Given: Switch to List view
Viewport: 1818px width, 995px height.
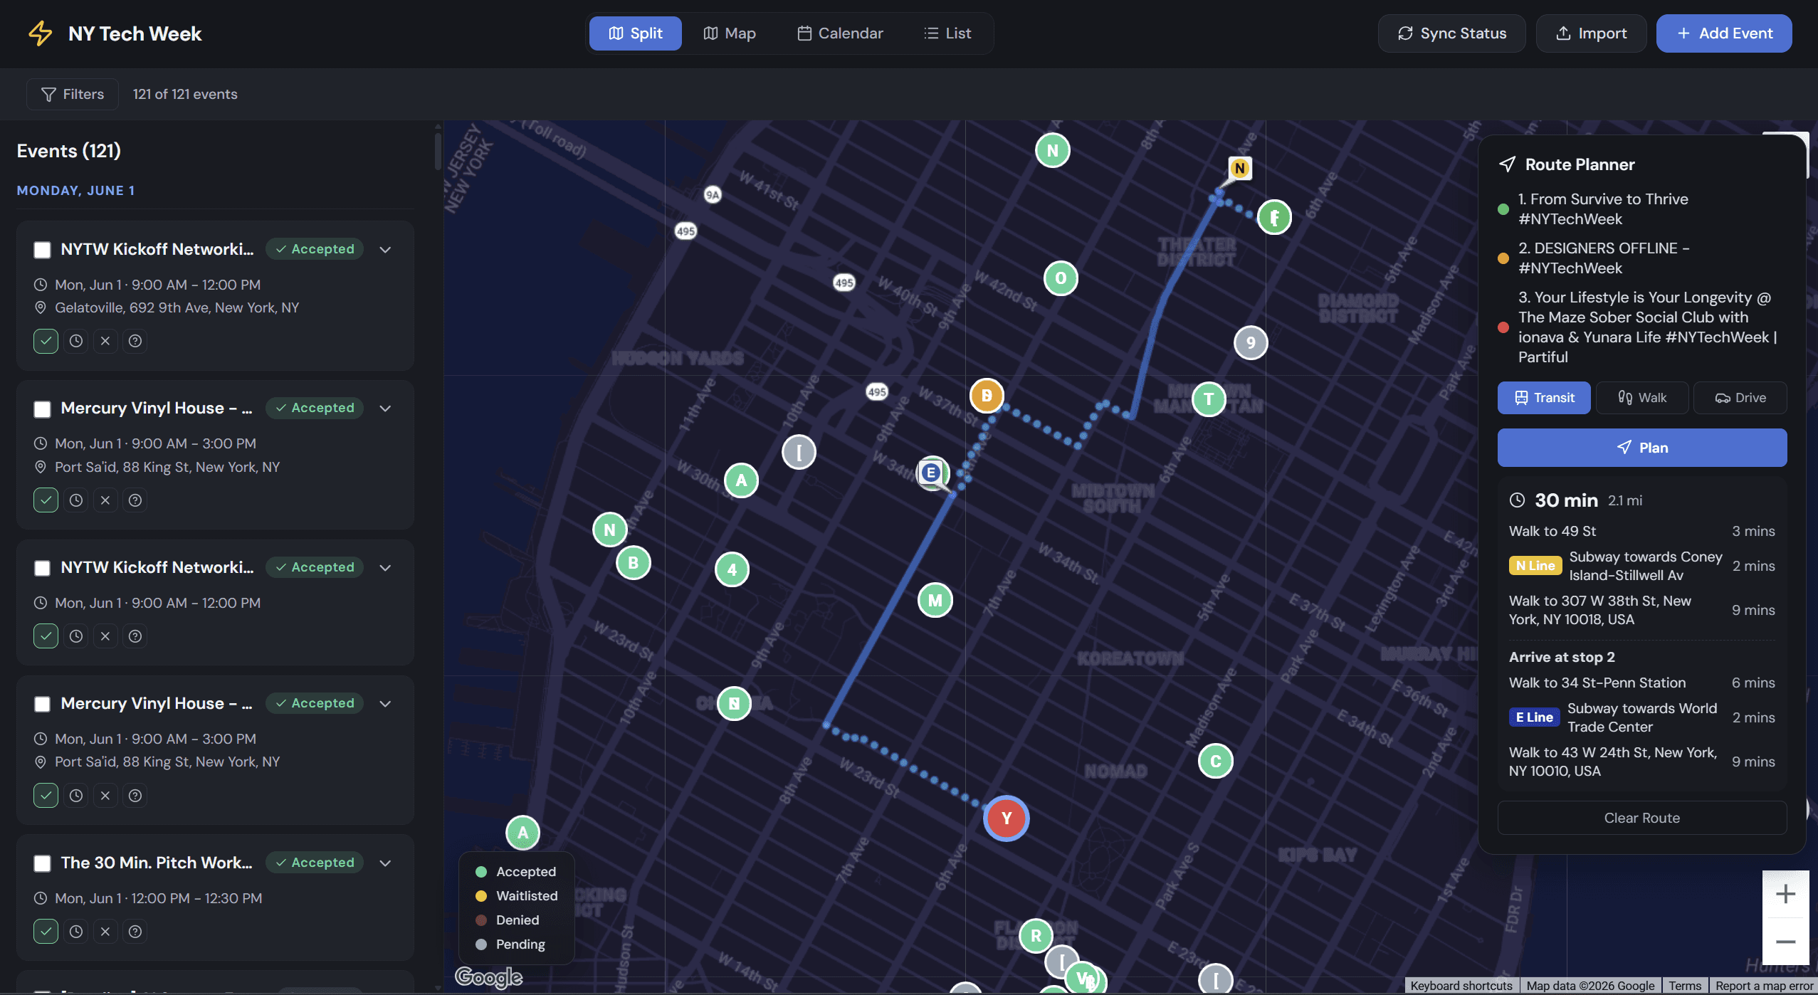Looking at the screenshot, I should [x=947, y=33].
